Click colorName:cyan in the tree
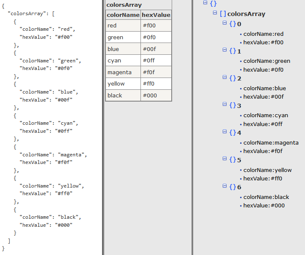305x255 pixels. tap(265, 115)
